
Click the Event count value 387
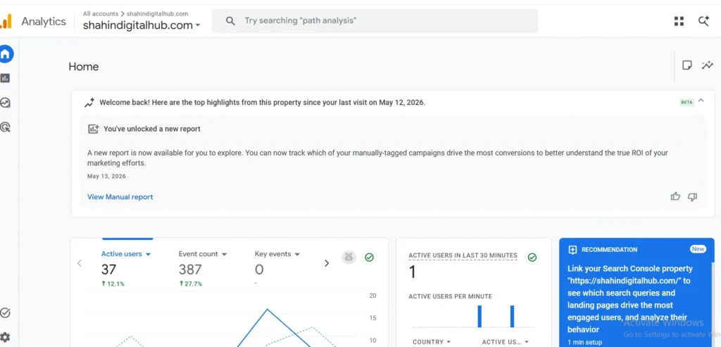(190, 270)
